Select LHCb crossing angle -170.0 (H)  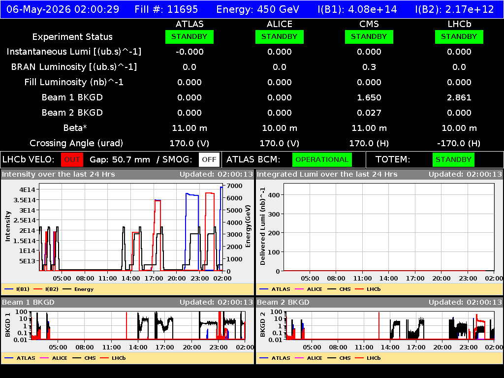click(459, 143)
